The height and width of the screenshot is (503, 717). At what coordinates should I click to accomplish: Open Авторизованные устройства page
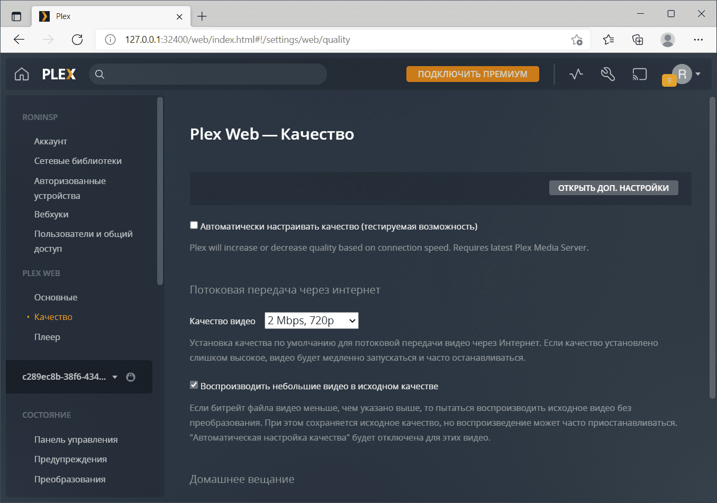pos(70,188)
